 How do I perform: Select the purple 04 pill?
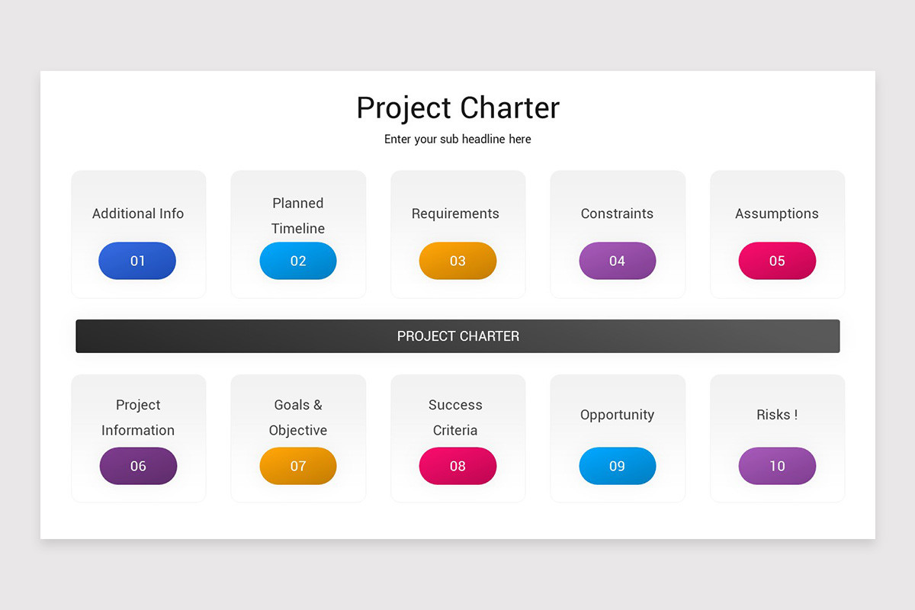click(x=618, y=261)
